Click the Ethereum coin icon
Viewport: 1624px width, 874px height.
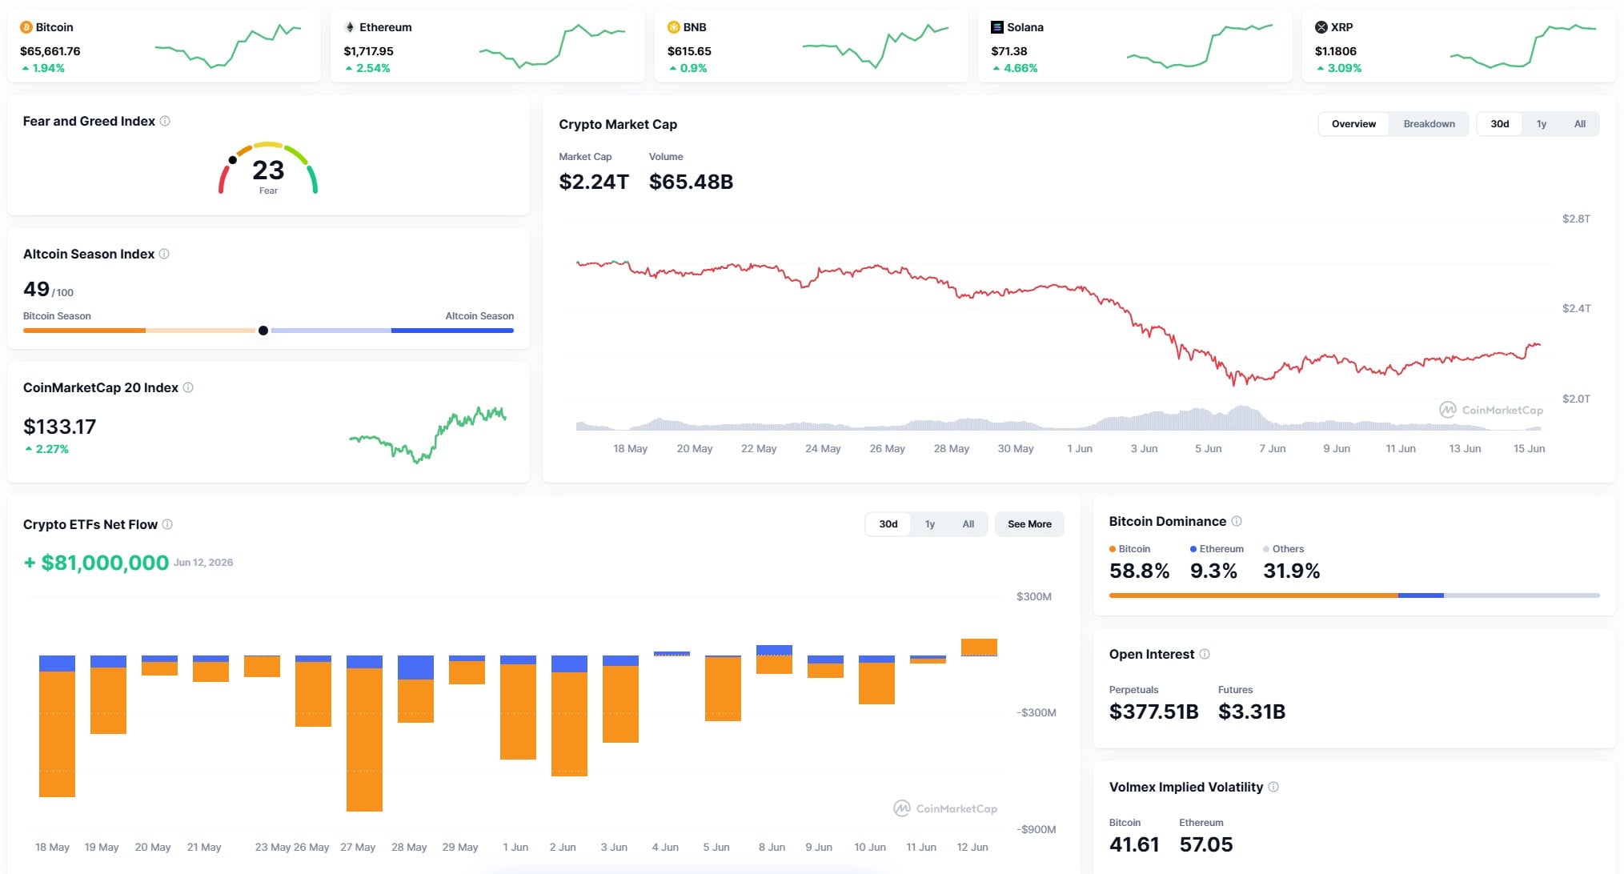(x=350, y=27)
